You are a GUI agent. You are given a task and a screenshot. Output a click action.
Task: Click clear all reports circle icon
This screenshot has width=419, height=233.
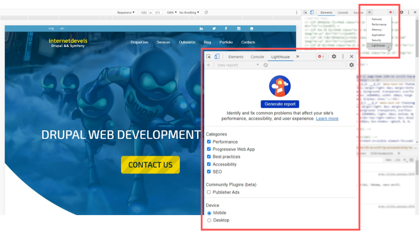pyautogui.click(x=265, y=65)
